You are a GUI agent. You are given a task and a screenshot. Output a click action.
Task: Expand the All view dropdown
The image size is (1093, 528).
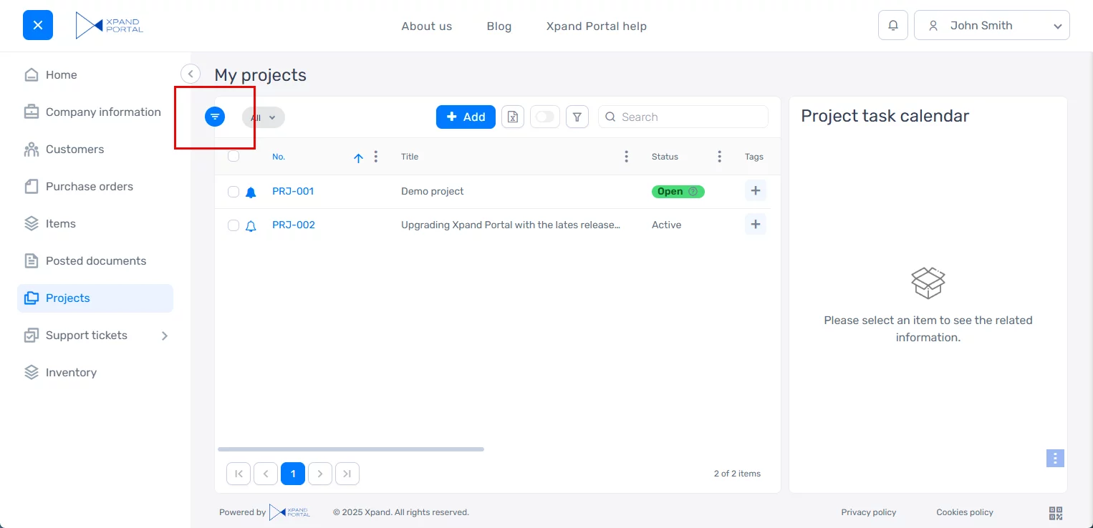[264, 117]
